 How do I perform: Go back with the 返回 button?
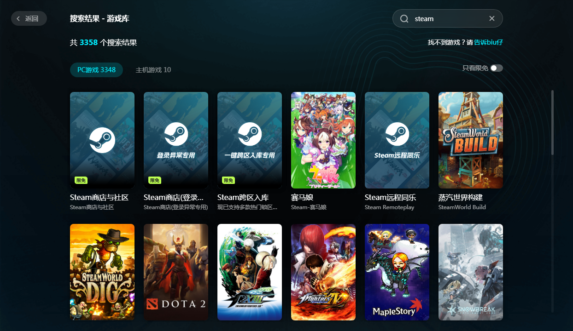(x=29, y=18)
